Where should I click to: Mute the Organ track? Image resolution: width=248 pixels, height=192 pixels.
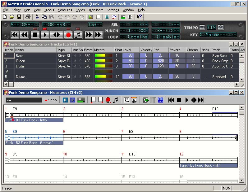75,61
